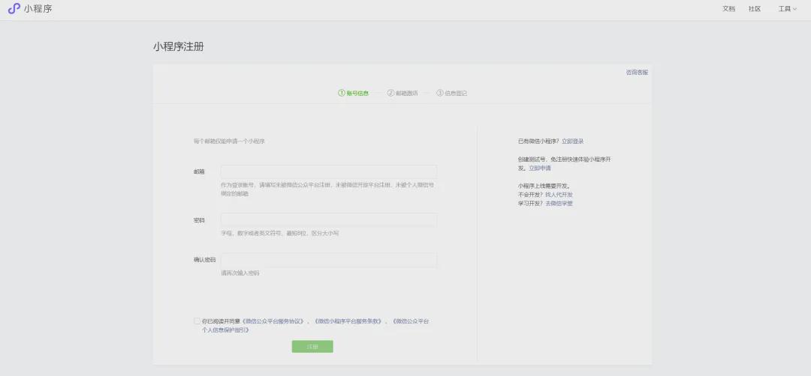This screenshot has height=376, width=811.
Task: Click the green 注册 button
Action: coord(312,347)
